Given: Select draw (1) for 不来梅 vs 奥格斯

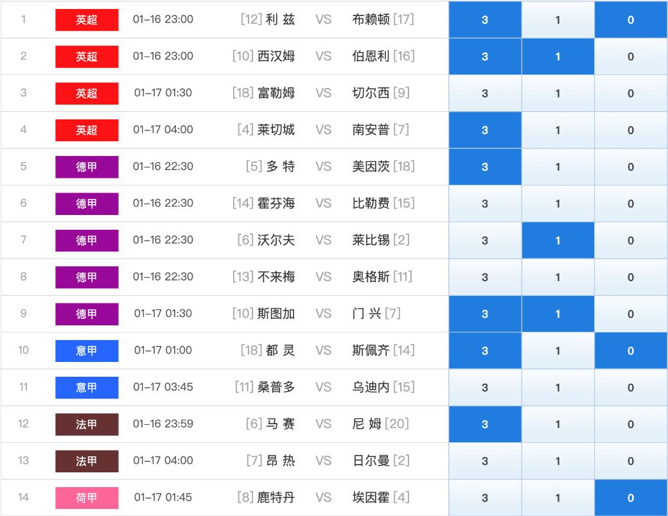Looking at the screenshot, I should pos(558,277).
